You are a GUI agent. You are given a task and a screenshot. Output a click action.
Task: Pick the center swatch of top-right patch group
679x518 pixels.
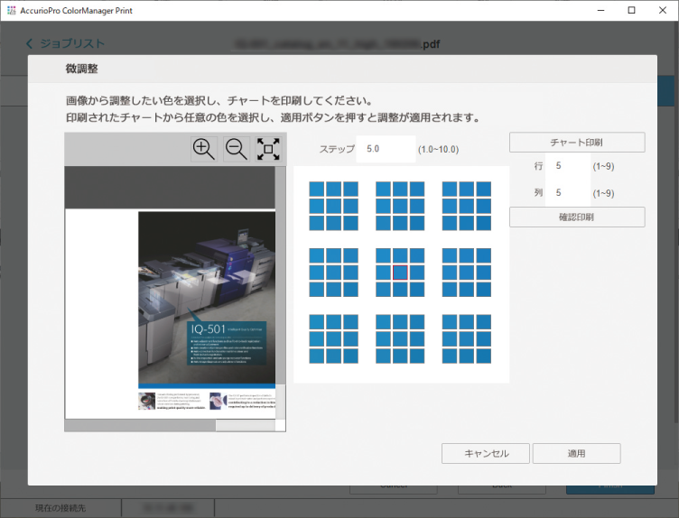(467, 206)
